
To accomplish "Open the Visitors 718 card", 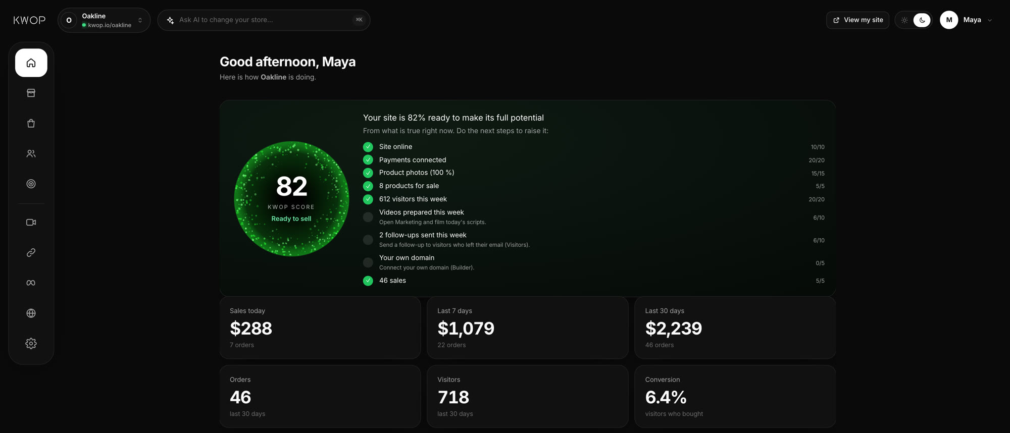I will tap(528, 396).
